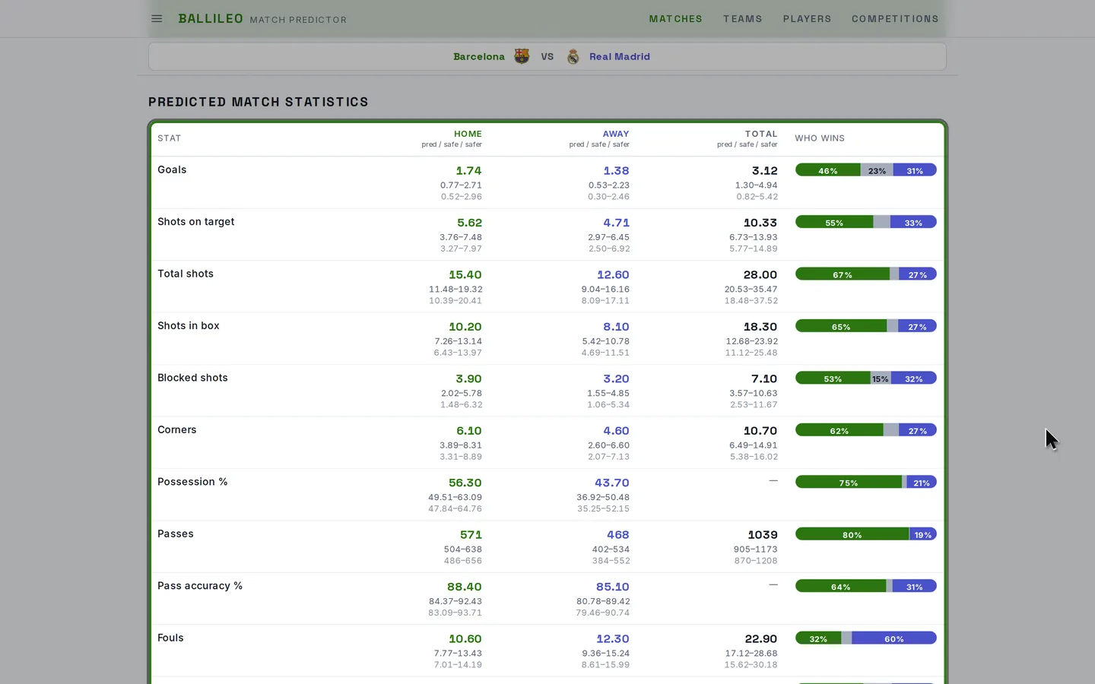The height and width of the screenshot is (684, 1095).
Task: Open the hamburger menu icon
Action: pyautogui.click(x=157, y=19)
